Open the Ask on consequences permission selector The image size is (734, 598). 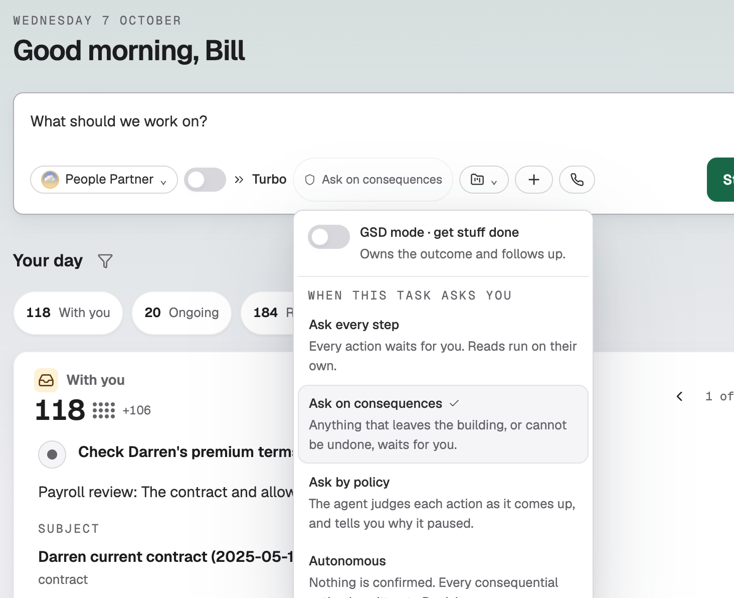coord(373,180)
